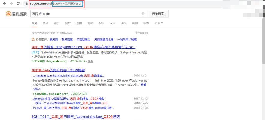This screenshot has width=265, height=120.
Task: Switch to the 科学 tab
Action: click(x=101, y=23)
